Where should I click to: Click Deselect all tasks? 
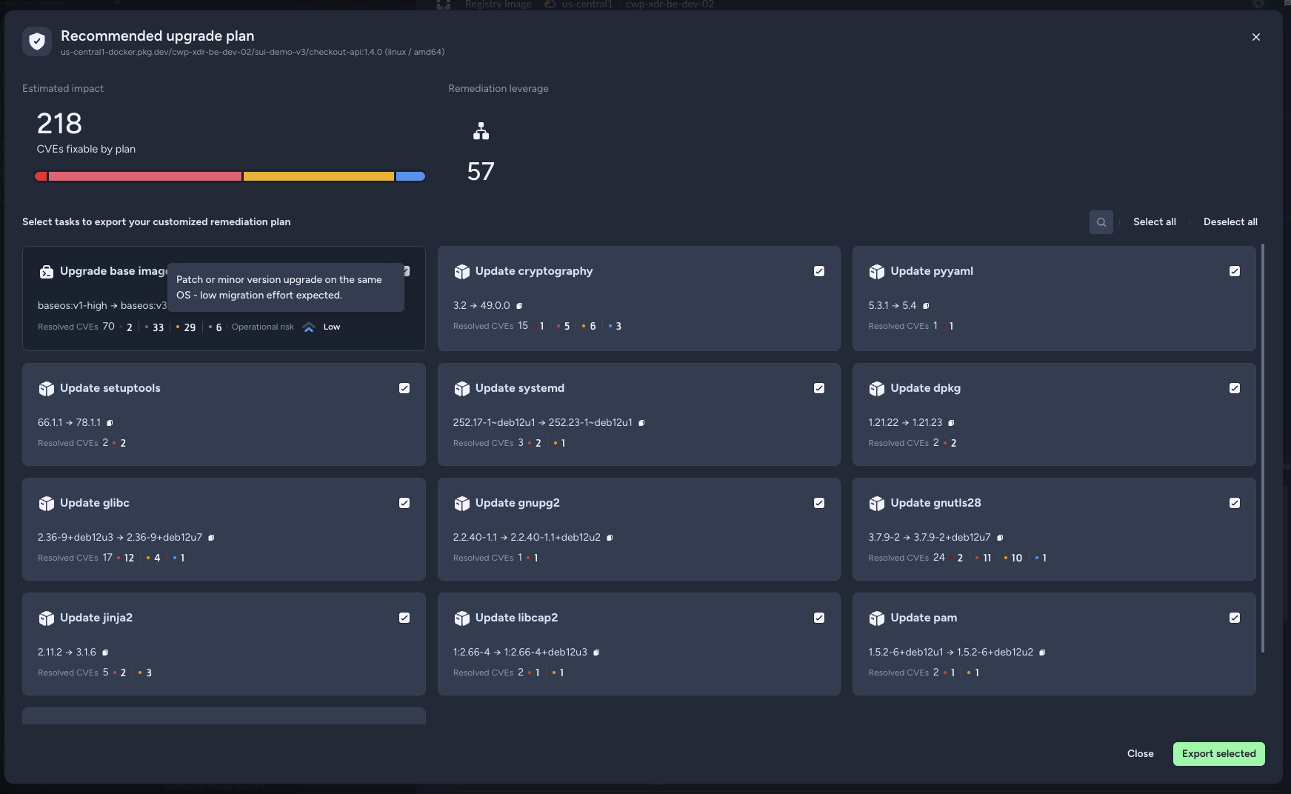[1230, 222]
